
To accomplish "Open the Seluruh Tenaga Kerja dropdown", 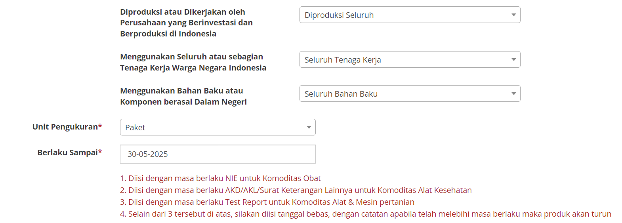I will coord(410,59).
